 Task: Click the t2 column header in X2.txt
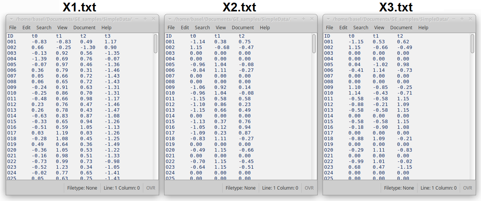[x=242, y=36]
